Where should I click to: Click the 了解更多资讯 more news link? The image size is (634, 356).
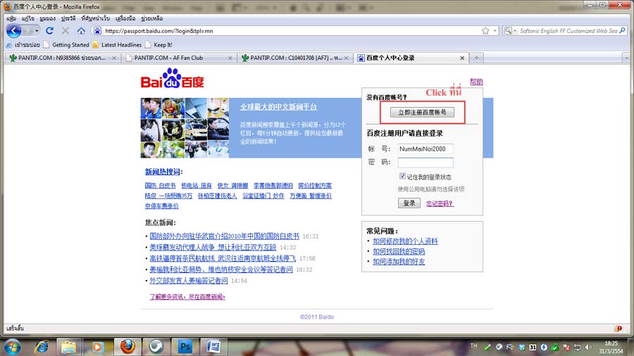[x=187, y=297]
